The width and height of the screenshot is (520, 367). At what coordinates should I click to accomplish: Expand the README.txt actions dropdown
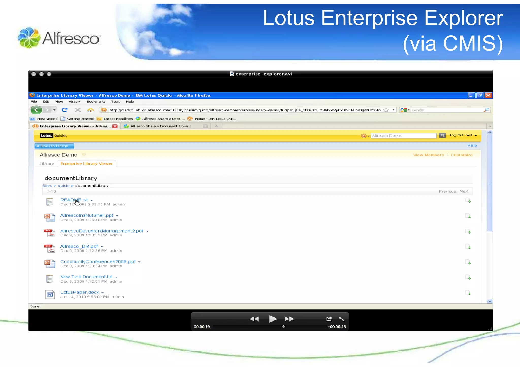click(92, 200)
